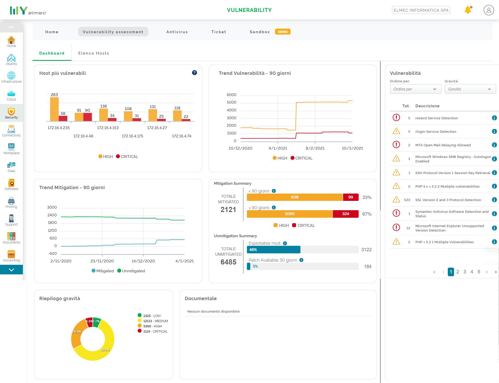Click the notification bell icon
Image resolution: width=499 pixels, height=383 pixels.
tap(468, 10)
